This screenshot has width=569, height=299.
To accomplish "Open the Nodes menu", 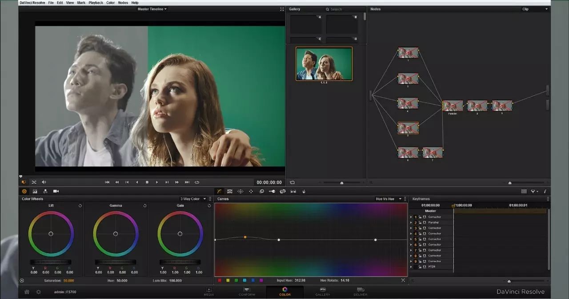I will click(123, 3).
